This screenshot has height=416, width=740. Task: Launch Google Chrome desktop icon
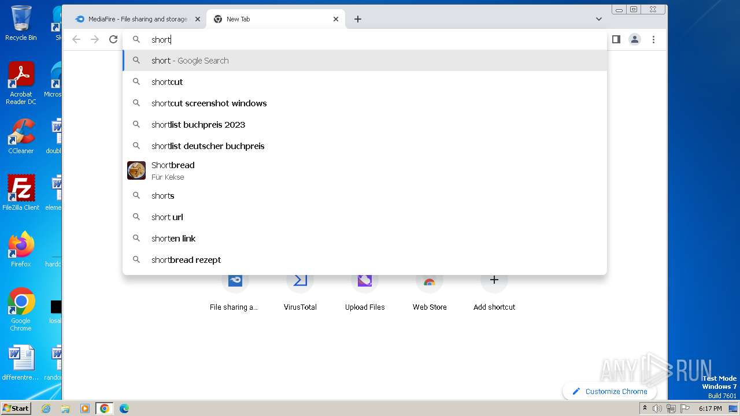click(x=21, y=309)
